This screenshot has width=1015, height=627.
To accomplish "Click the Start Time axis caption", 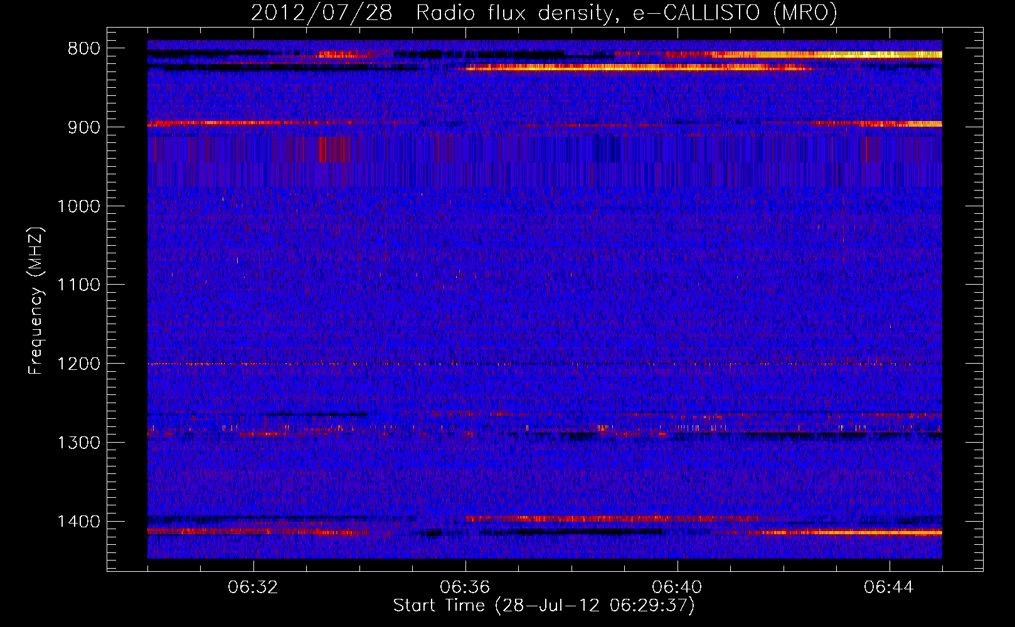I will coord(544,606).
